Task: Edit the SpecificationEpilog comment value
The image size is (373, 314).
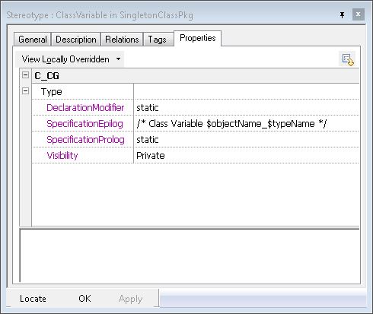Action: click(x=247, y=124)
